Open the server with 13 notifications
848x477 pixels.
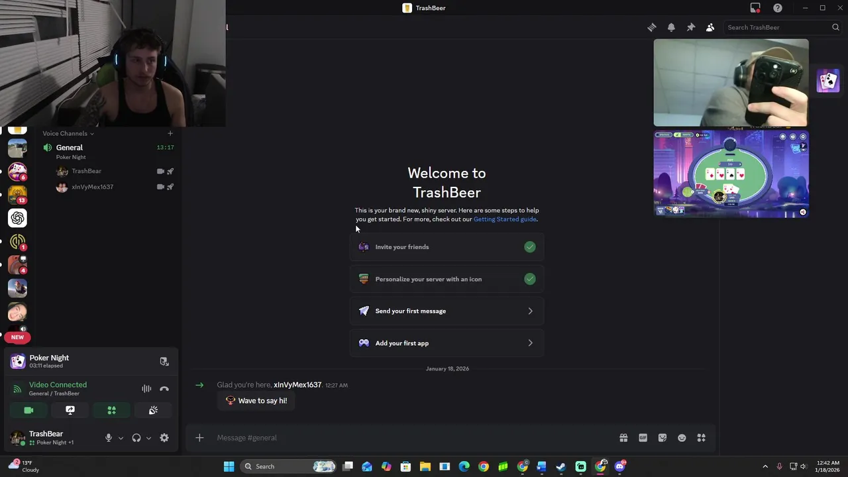coord(17,194)
